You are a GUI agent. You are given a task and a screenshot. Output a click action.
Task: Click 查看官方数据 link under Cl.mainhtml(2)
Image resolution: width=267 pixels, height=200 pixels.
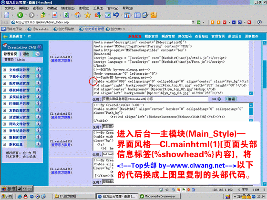point(61,117)
